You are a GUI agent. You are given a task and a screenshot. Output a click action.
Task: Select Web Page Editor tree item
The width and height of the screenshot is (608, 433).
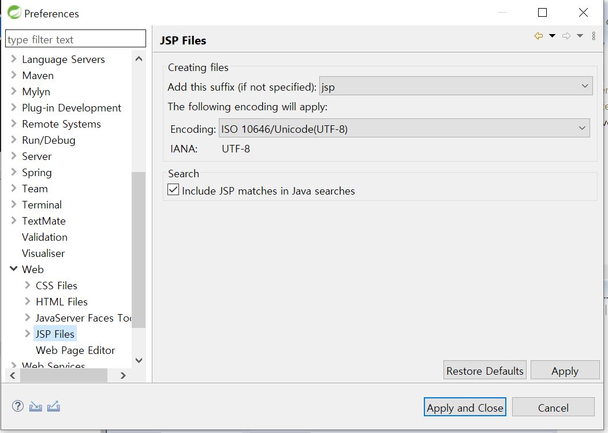[x=75, y=350]
